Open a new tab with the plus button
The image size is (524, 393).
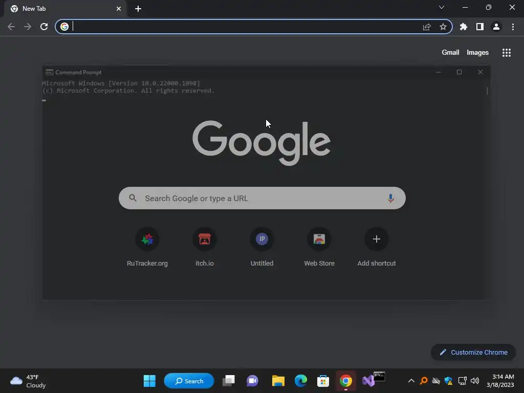pos(138,9)
